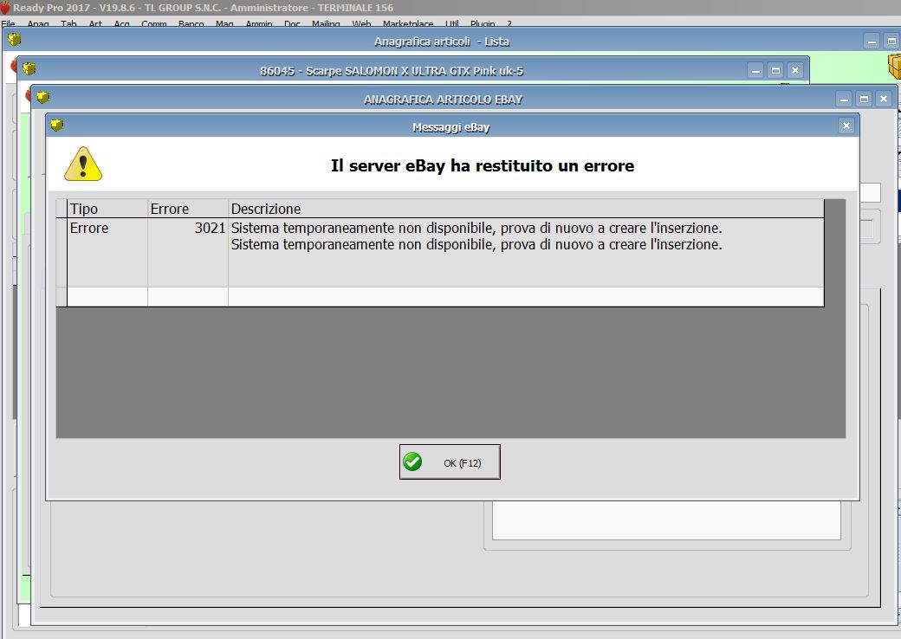Select the Errore column header
Screen dimensions: 901x639
(x=188, y=209)
